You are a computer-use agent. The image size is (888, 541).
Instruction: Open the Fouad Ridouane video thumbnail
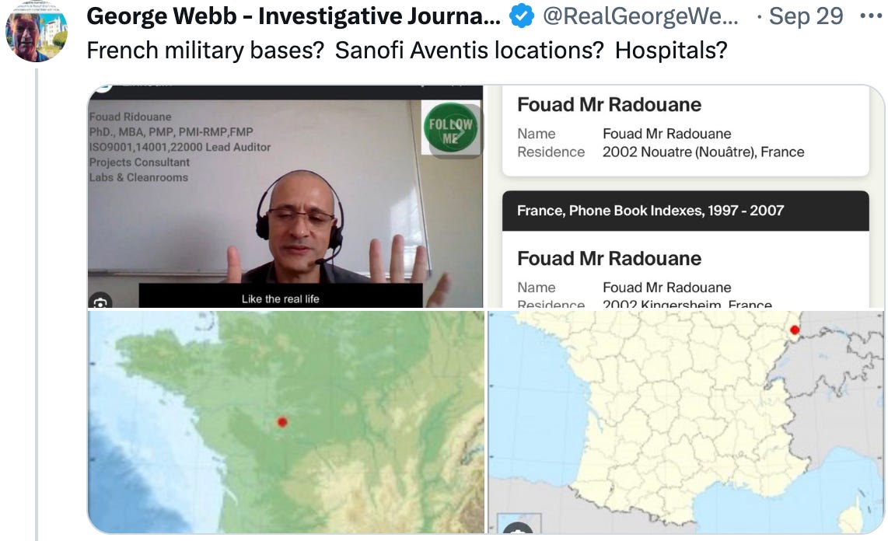pyautogui.click(x=285, y=197)
